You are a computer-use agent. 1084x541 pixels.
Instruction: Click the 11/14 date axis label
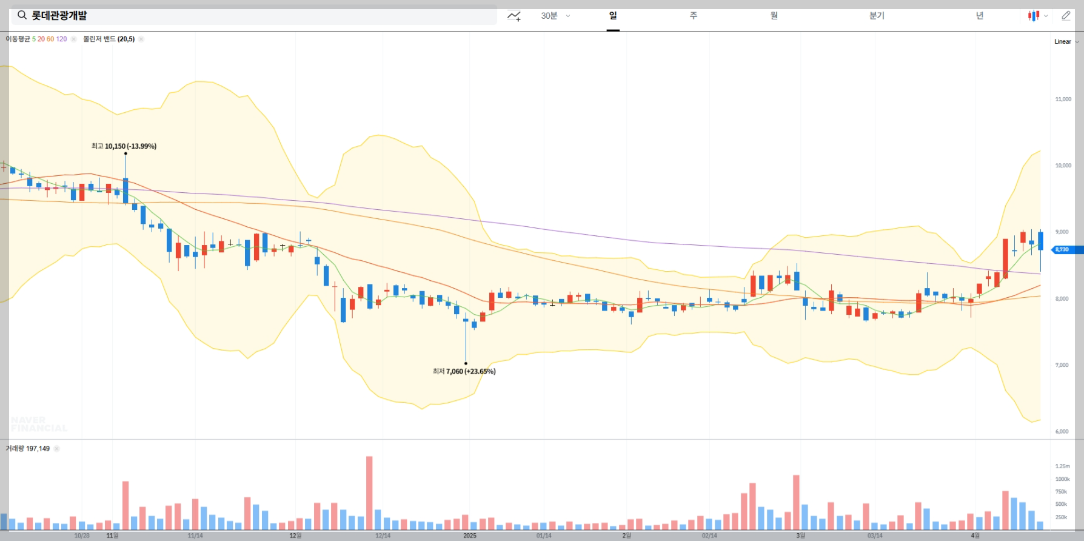(195, 536)
